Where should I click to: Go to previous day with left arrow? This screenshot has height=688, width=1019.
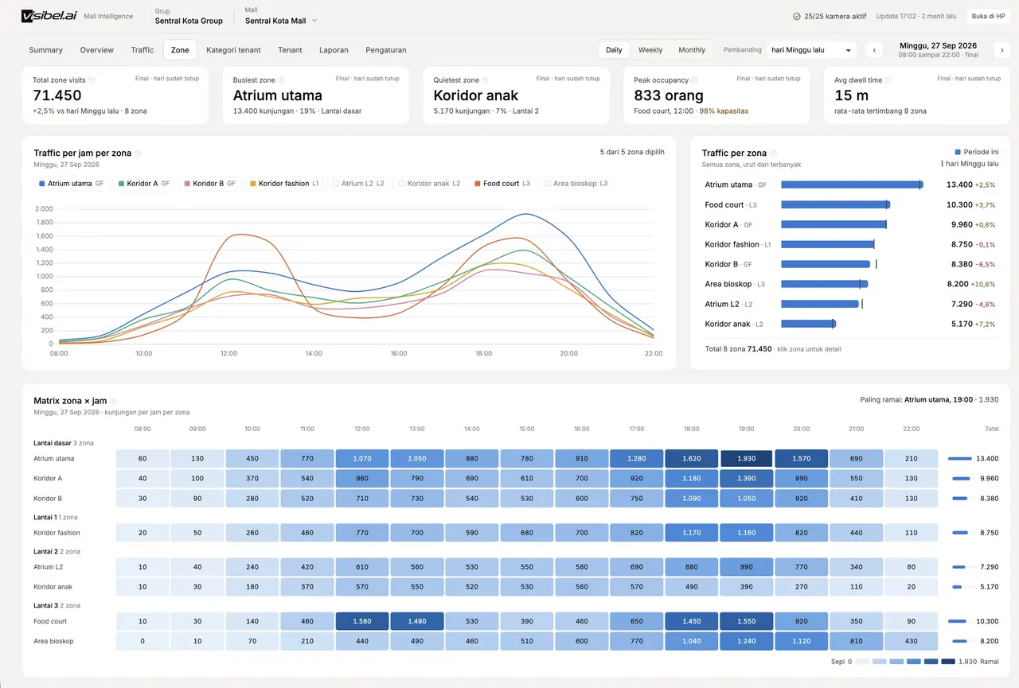pyautogui.click(x=874, y=50)
